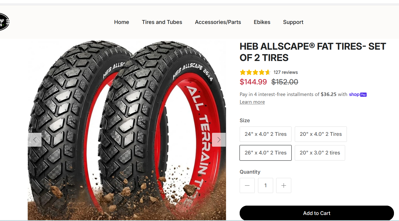Click the star rating icons
399x221 pixels.
[255, 73]
